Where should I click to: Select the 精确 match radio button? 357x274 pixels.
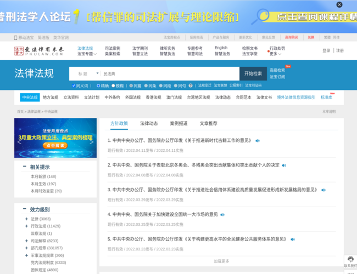coord(98,85)
